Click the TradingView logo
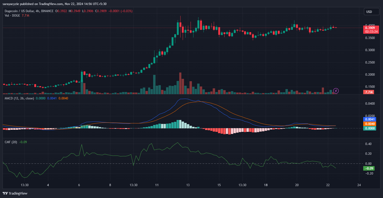 pos(15,193)
